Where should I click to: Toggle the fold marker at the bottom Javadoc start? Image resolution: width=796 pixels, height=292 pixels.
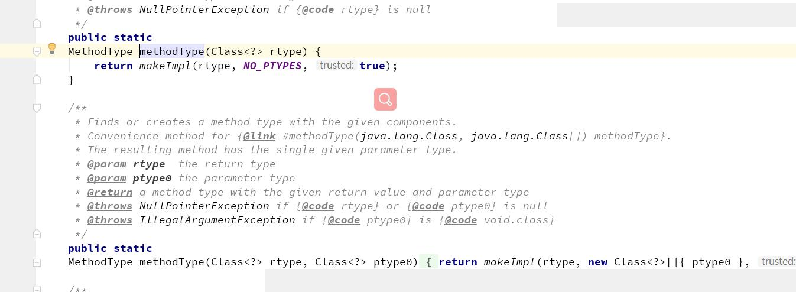click(37, 289)
